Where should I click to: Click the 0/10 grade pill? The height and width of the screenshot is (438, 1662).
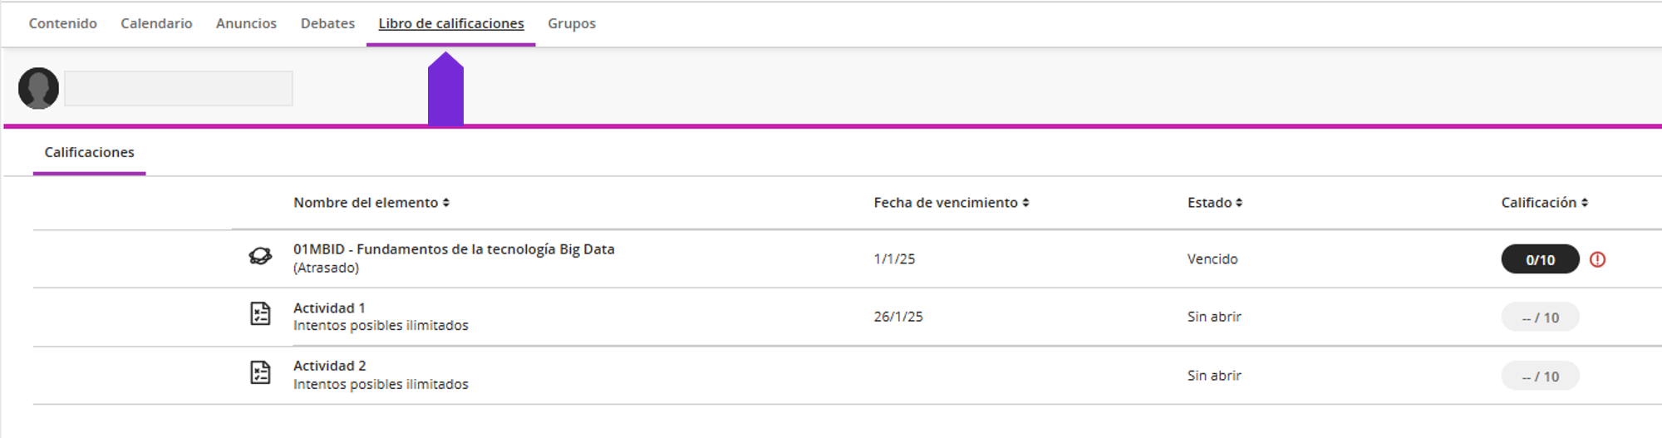1540,259
